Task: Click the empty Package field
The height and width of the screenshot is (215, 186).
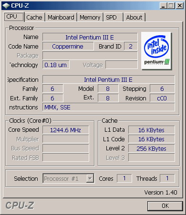Action: 90,56
